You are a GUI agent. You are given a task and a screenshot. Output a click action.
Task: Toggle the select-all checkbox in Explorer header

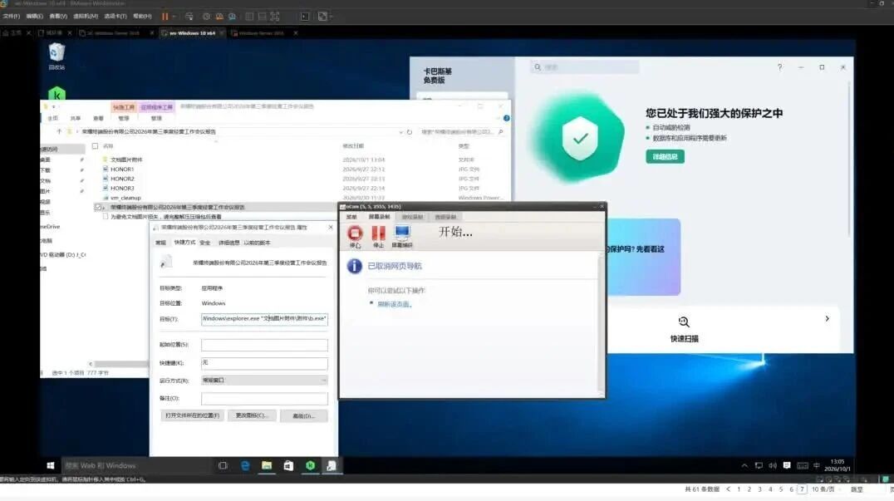tap(96, 146)
